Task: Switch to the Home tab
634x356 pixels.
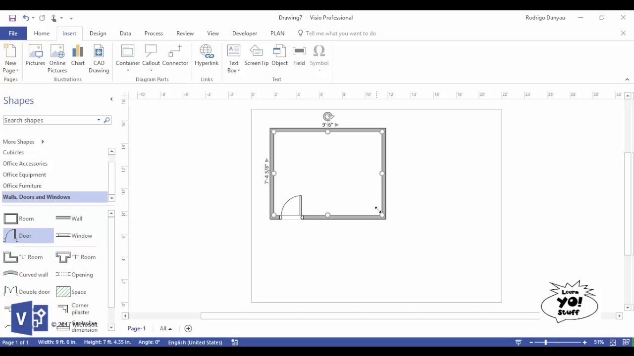Action: pos(42,33)
